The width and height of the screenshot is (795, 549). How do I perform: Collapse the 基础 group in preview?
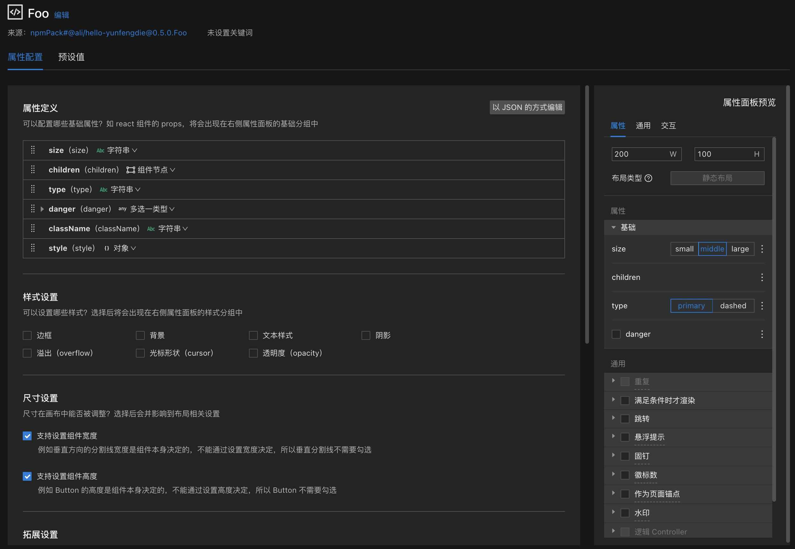coord(613,227)
